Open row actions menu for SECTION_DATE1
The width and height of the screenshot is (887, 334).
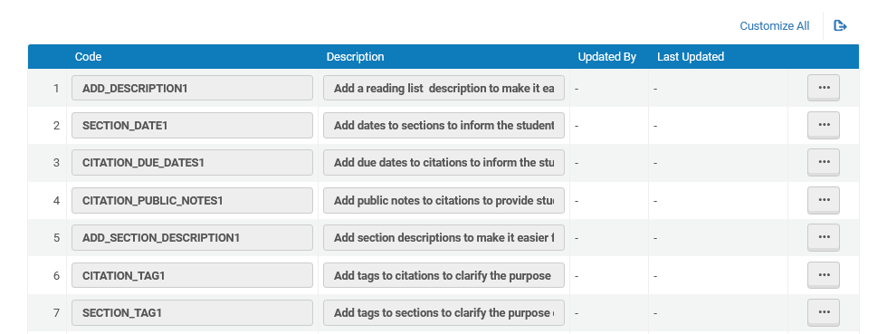[823, 125]
